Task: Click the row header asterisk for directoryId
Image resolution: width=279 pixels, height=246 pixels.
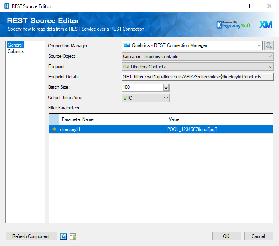Action: pos(54,129)
